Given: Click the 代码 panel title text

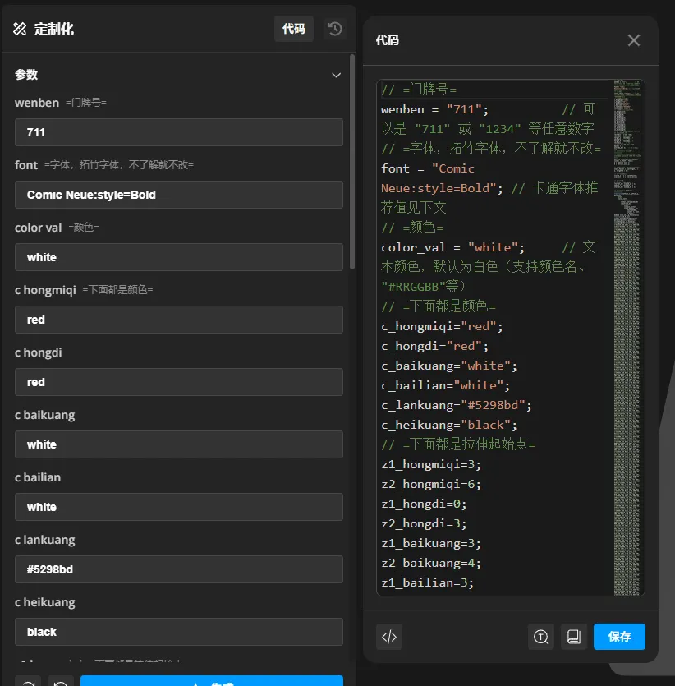Looking at the screenshot, I should coord(388,40).
